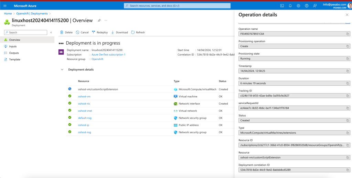Click oshost-vm/customScriptExtension resource row text
This screenshot has width=352, height=178.
[x=98, y=89]
